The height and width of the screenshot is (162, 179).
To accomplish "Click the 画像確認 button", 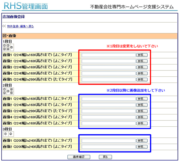I will click(79, 157).
